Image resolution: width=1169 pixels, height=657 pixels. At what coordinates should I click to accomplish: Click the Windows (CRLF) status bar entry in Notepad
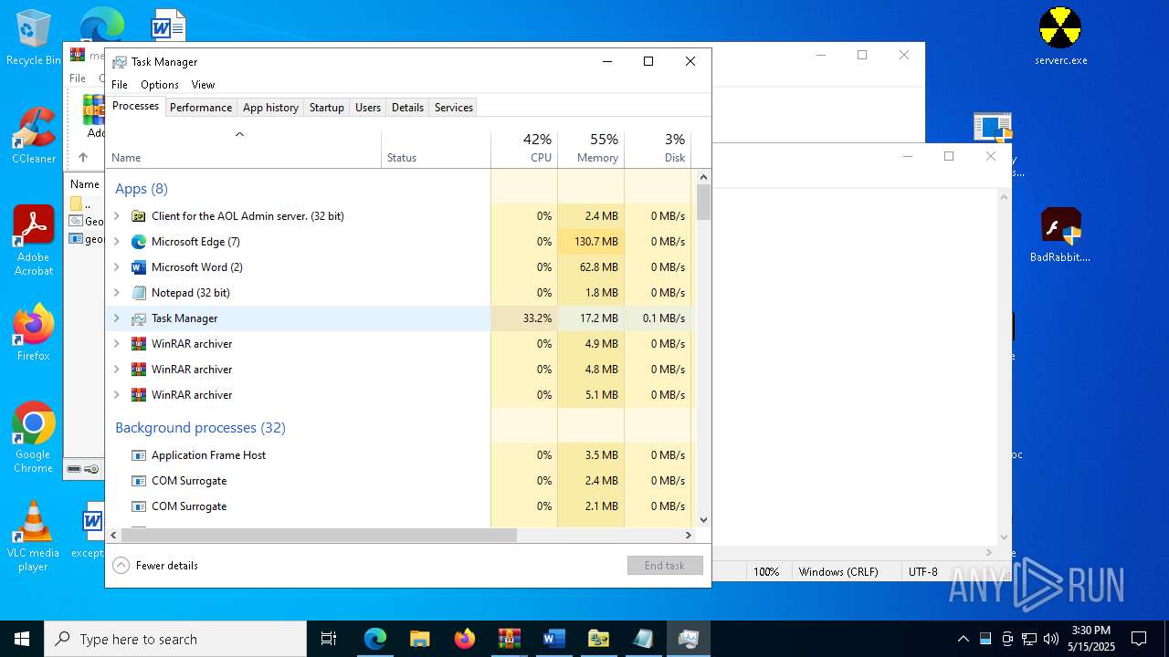click(838, 571)
